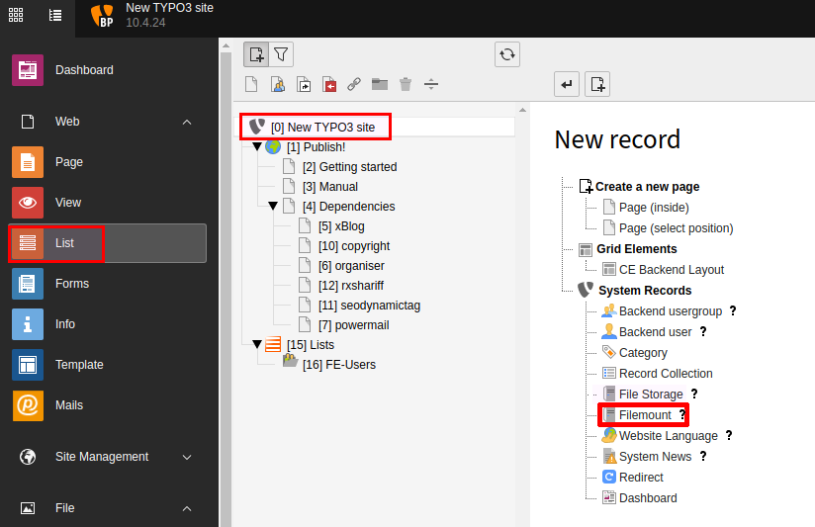Expand the Site Management module group

[x=187, y=457]
